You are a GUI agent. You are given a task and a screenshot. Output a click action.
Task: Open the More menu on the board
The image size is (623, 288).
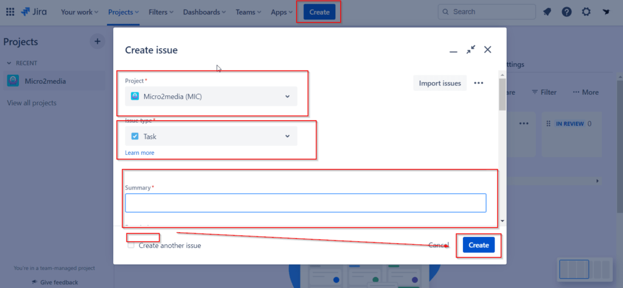585,92
